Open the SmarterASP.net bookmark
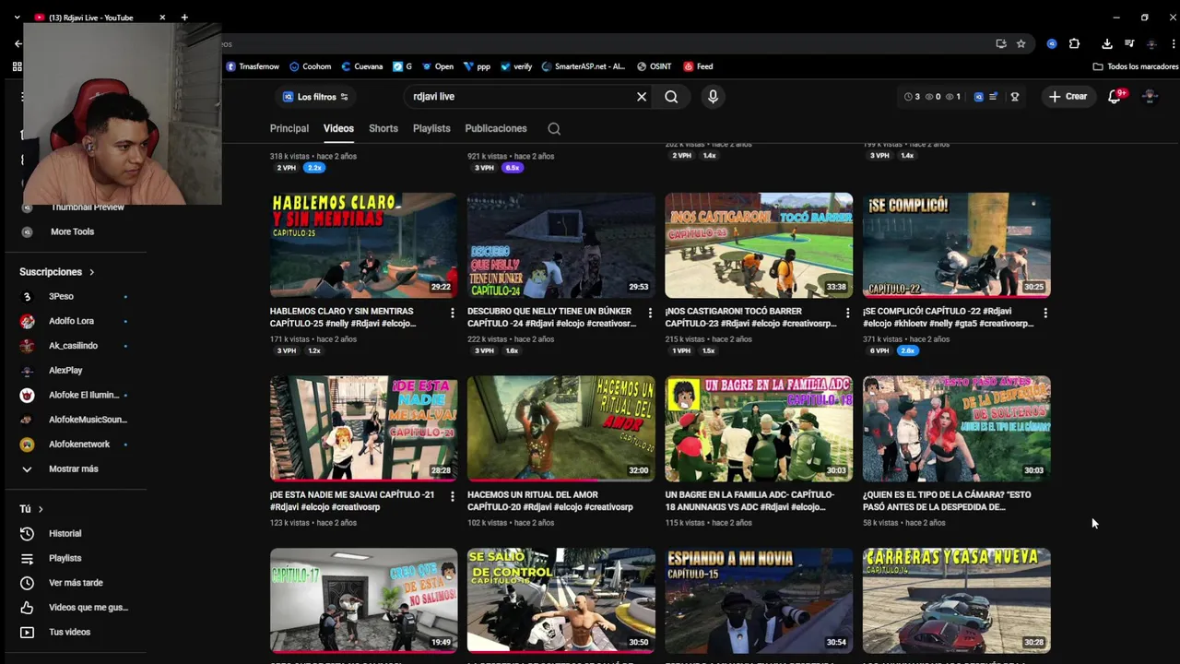This screenshot has width=1180, height=664. 584,66
